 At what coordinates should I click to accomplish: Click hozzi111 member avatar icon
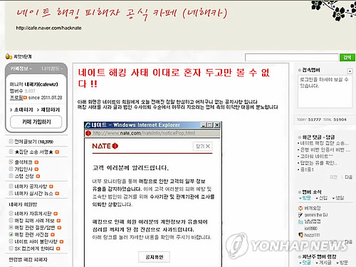300,235
